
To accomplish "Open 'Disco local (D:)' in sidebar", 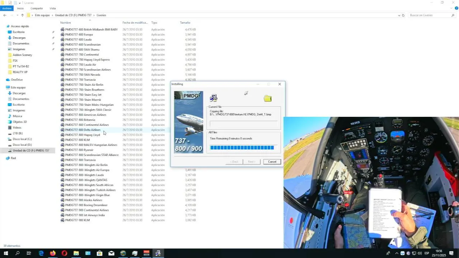I will [x=22, y=145].
